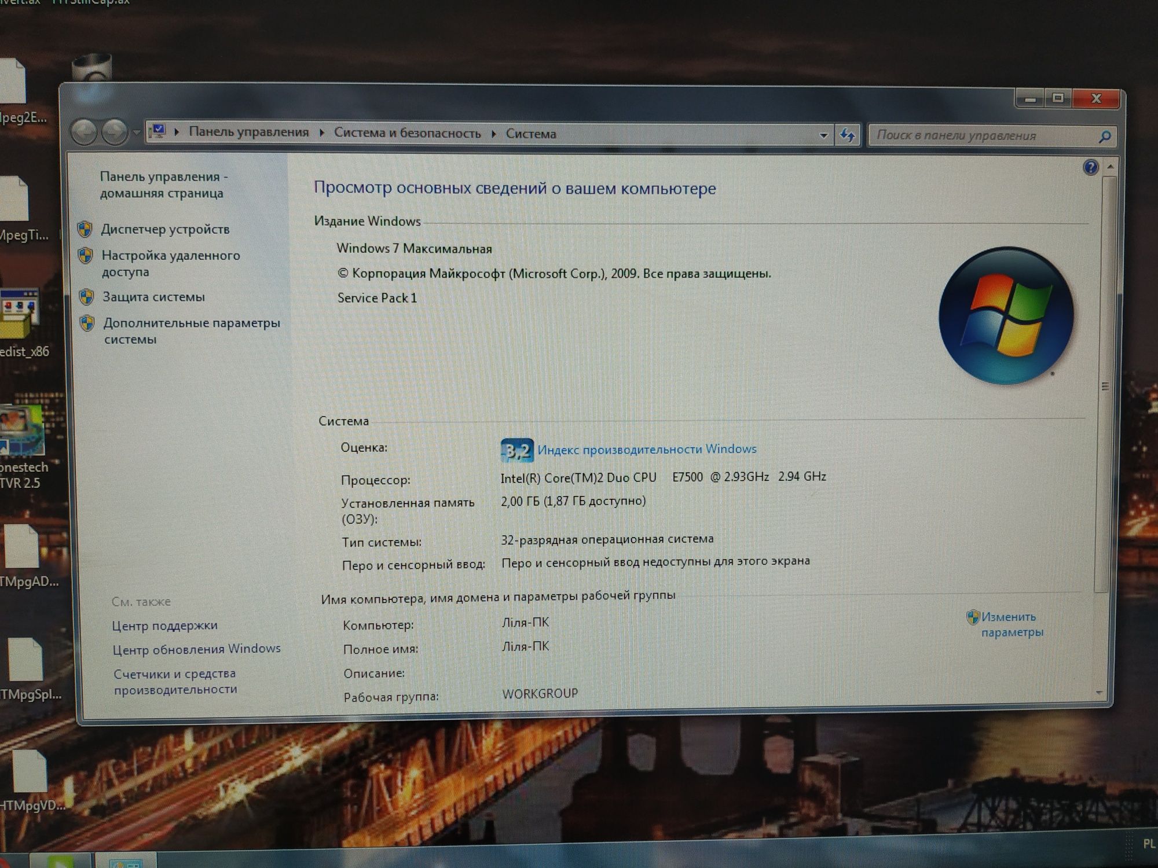
Task: Open Device Manager (Диспетчер устройств) link
Action: (x=165, y=229)
